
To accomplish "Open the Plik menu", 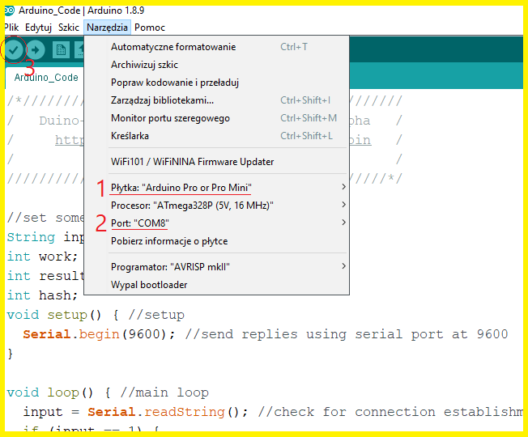I will pos(11,28).
